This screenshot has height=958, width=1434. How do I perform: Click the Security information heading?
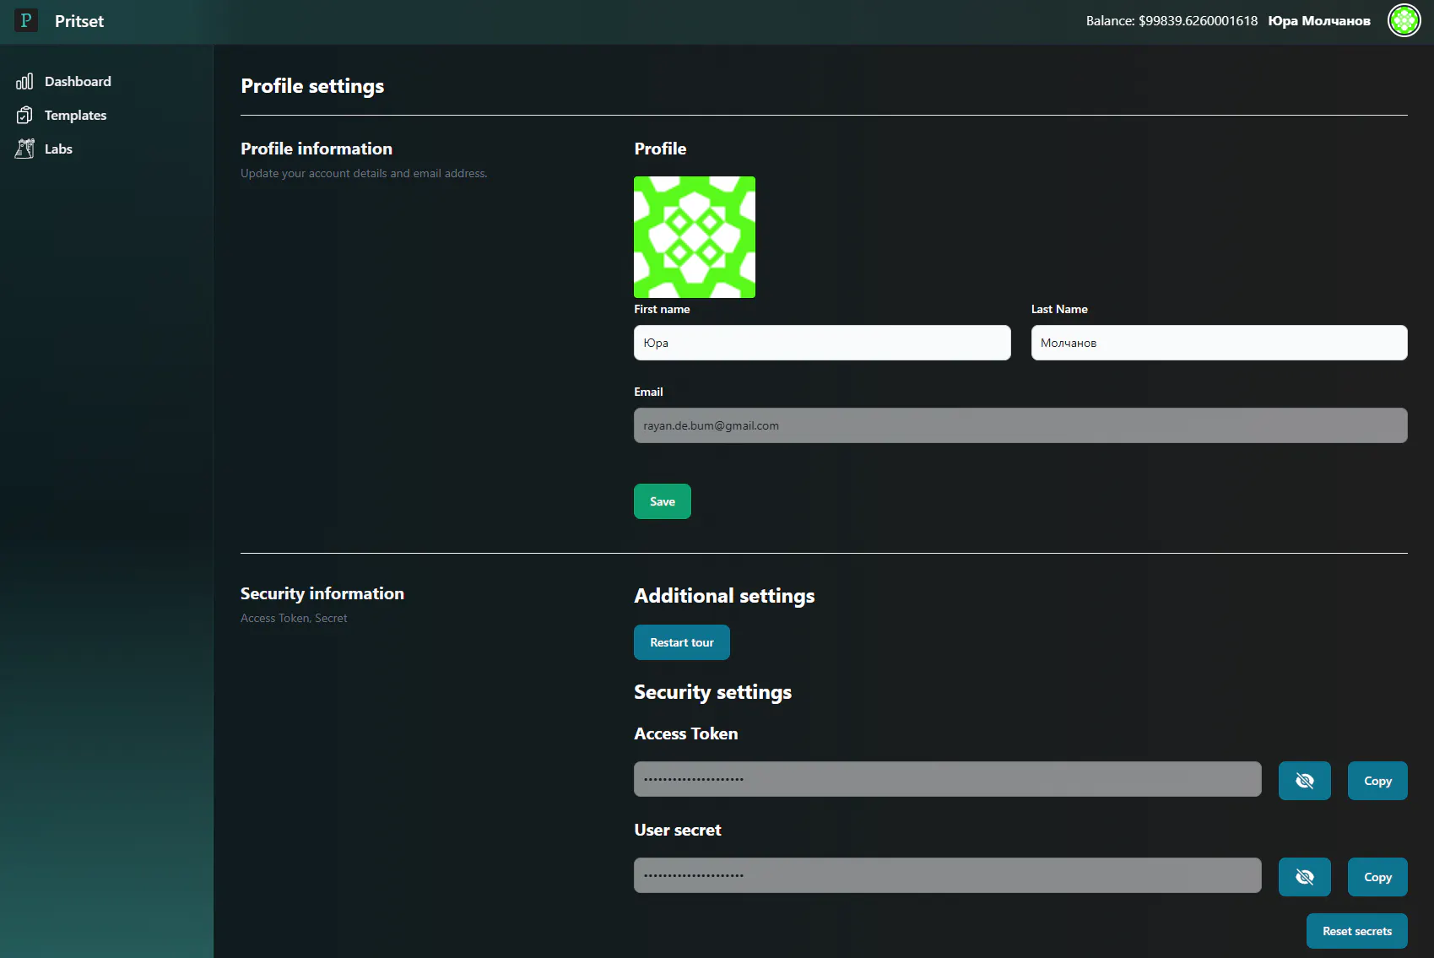322,593
